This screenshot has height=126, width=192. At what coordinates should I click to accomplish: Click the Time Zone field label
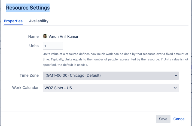(29, 75)
